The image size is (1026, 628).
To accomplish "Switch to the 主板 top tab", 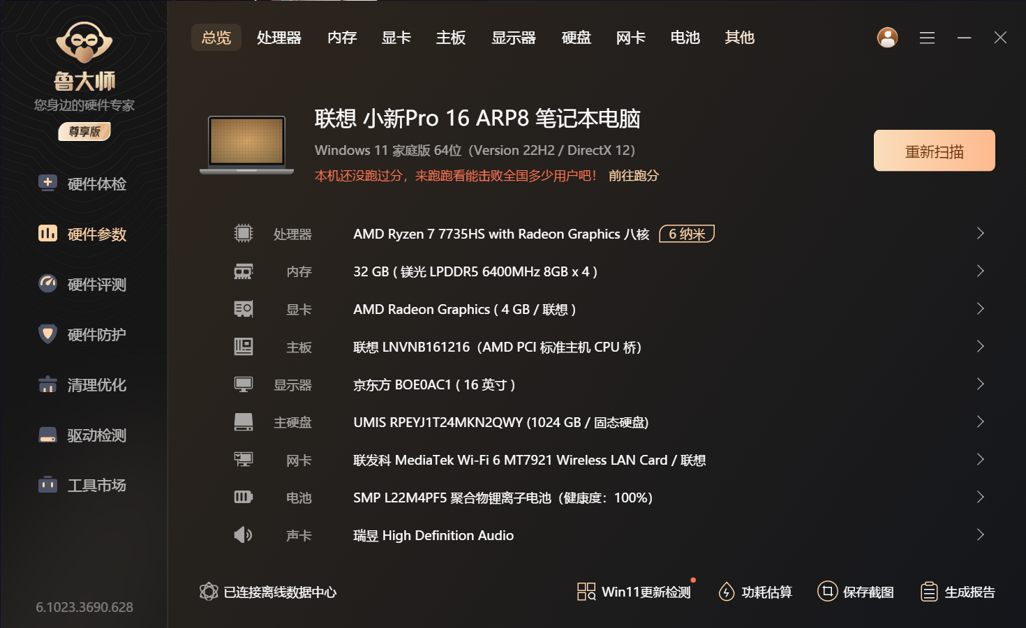I will click(x=451, y=38).
